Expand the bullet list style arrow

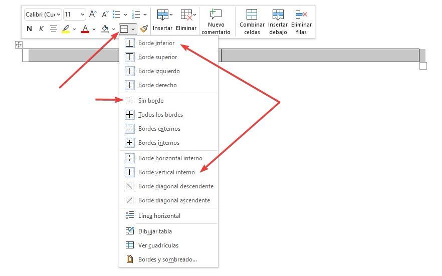[125, 15]
